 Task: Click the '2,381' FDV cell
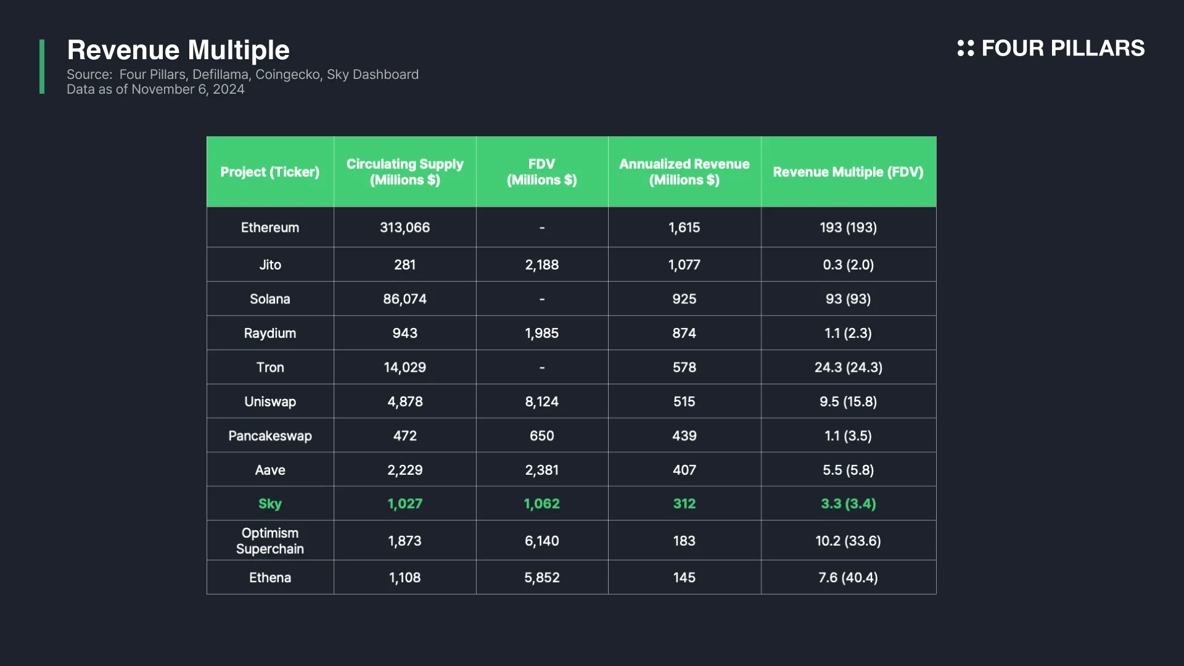point(542,470)
